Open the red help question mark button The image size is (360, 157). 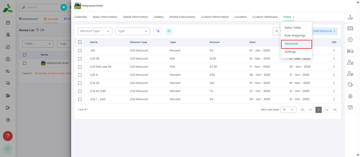8,136
